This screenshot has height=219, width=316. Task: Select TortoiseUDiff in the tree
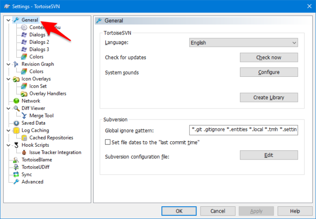point(35,167)
